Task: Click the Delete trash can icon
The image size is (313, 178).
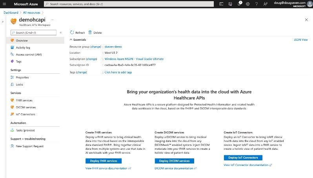Action: tap(90, 32)
